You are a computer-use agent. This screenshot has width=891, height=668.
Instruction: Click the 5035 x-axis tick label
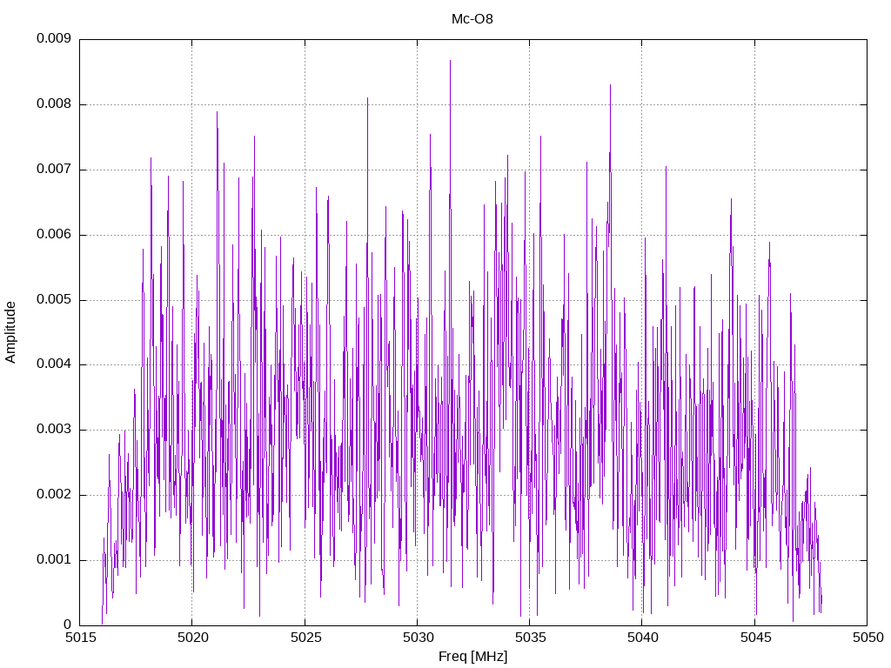530,638
